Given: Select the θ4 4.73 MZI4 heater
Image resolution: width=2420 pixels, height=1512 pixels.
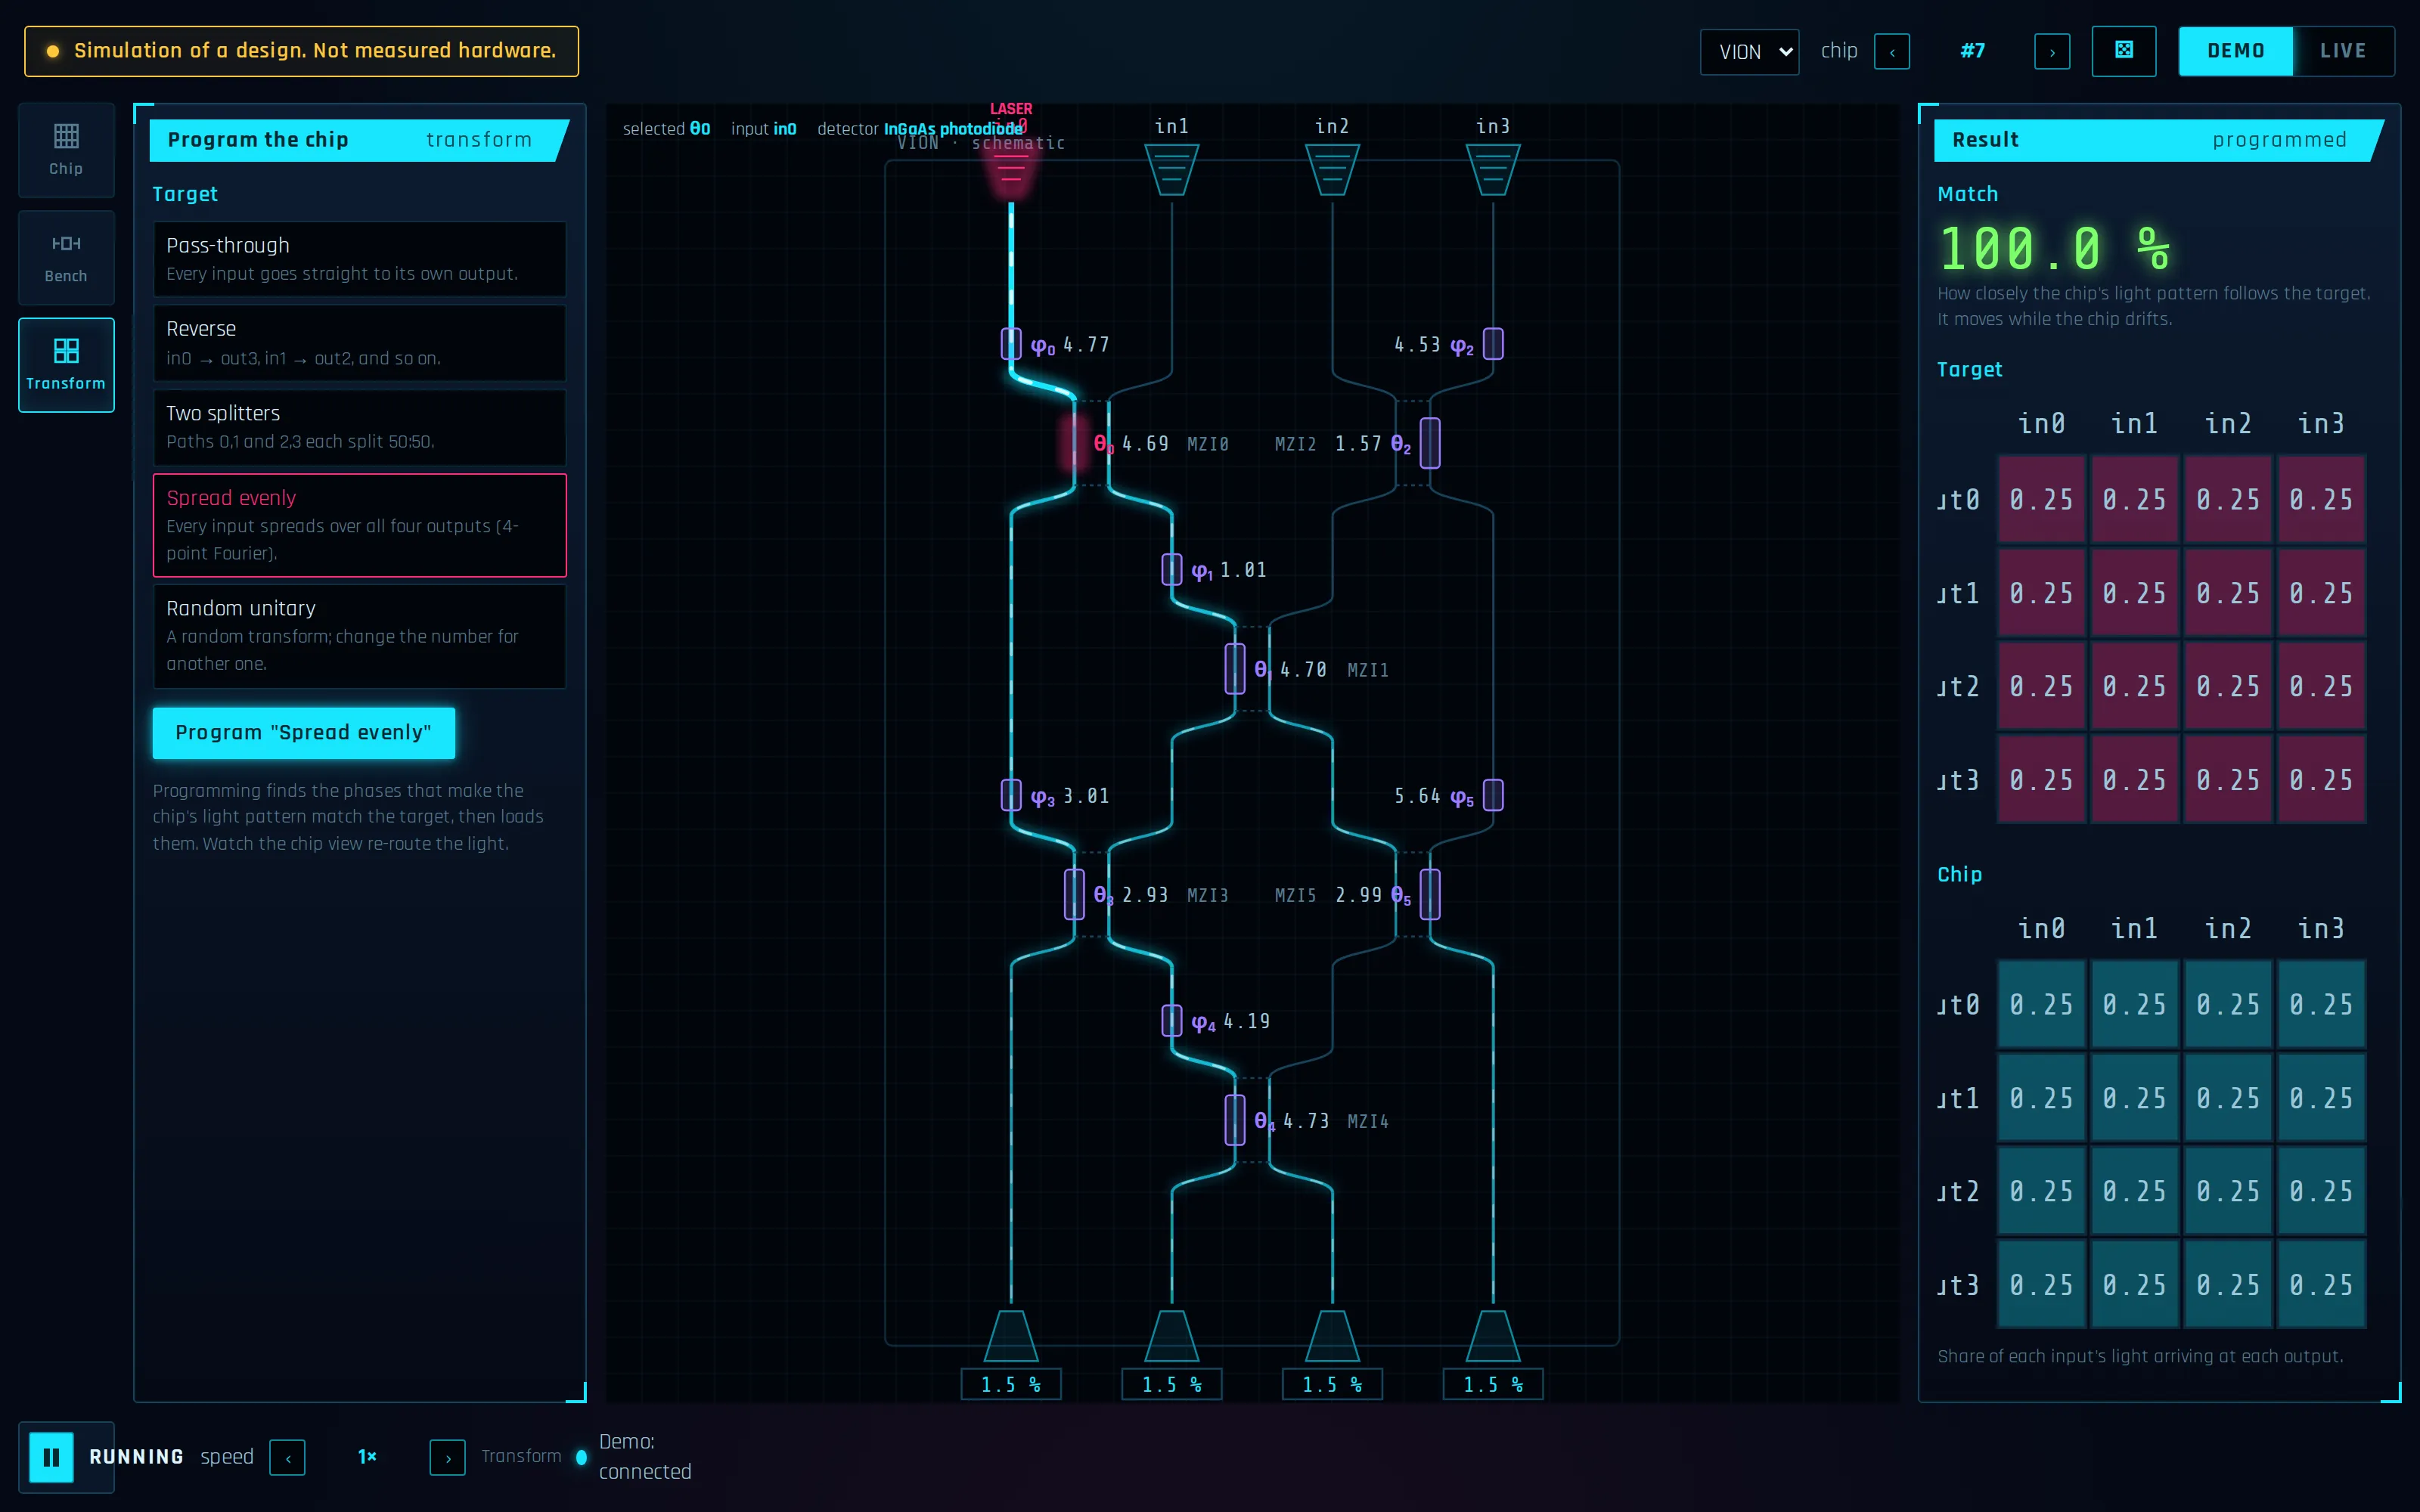Looking at the screenshot, I should (x=1235, y=1120).
